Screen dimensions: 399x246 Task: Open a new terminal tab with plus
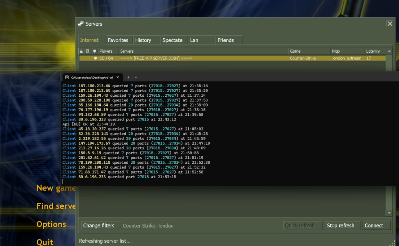[129, 77]
